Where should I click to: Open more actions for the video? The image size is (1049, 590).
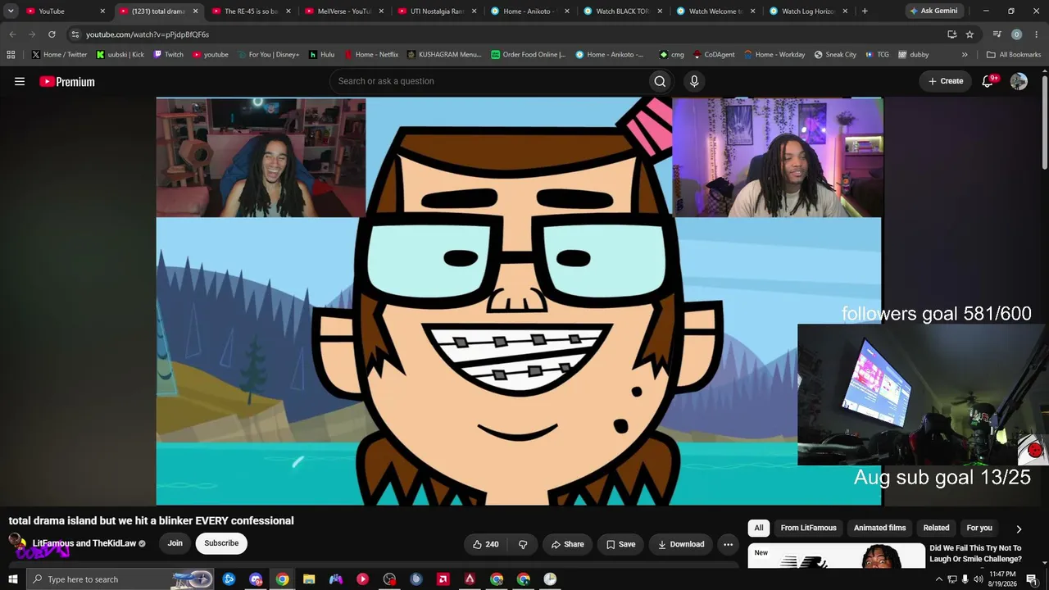tap(728, 544)
